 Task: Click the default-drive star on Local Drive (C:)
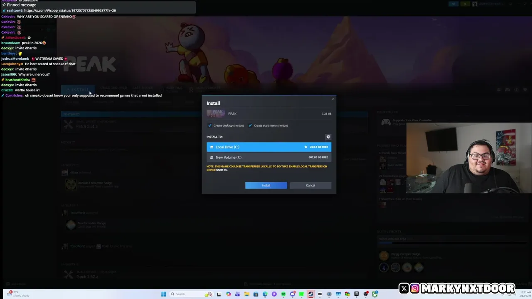pos(306,147)
